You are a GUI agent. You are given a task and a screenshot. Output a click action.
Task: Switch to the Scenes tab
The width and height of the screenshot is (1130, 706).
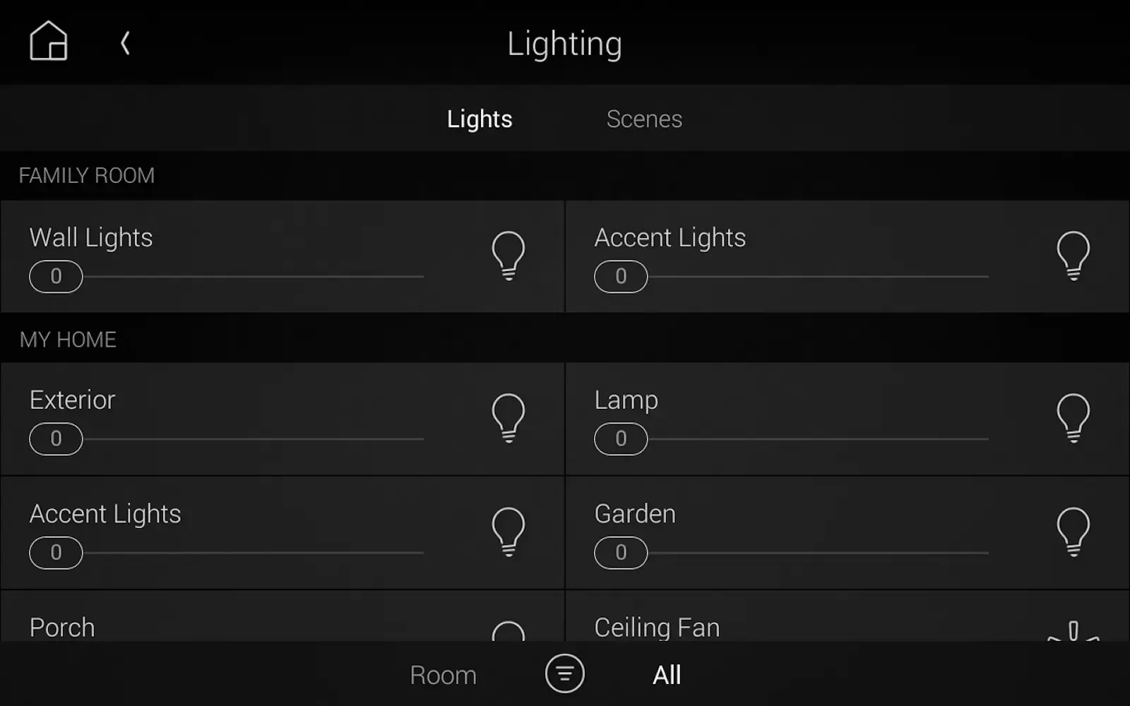tap(643, 119)
